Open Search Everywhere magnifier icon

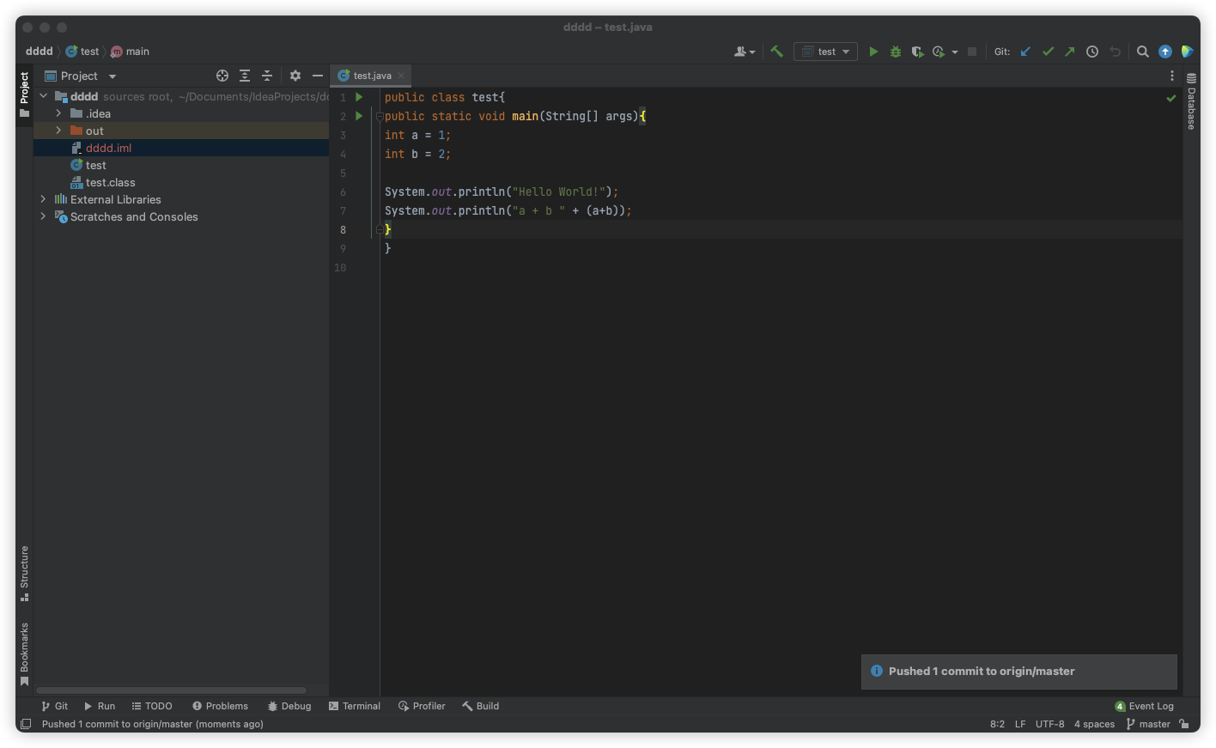1143,52
